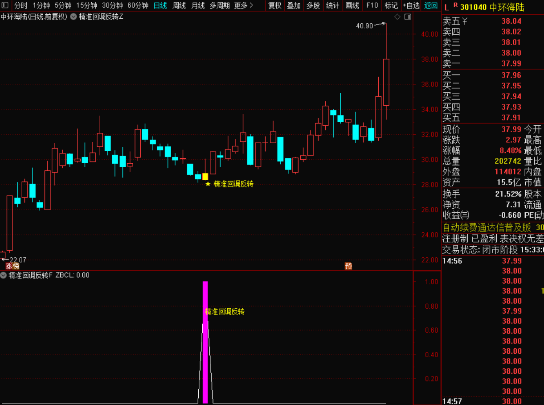Select the 周线 weekly period
Image resolution: width=544 pixels, height=405 pixels.
pyautogui.click(x=179, y=5)
